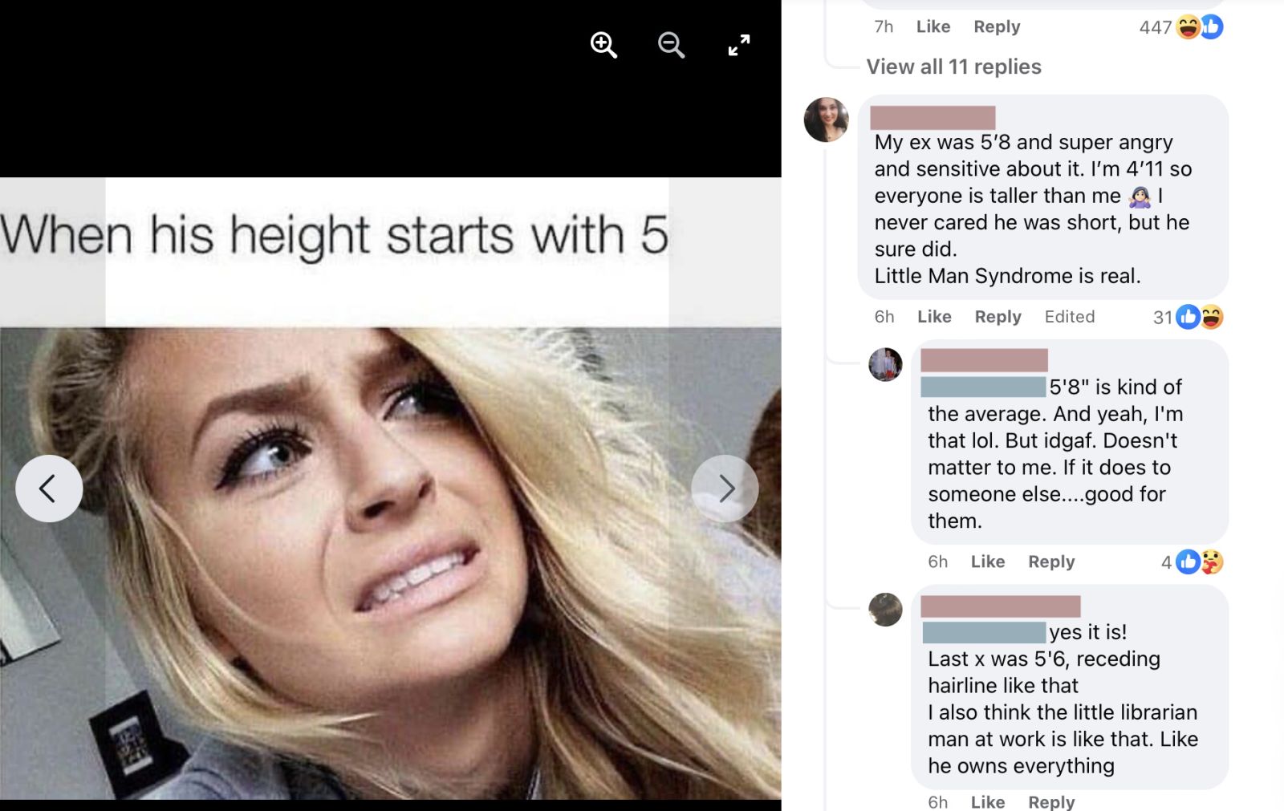This screenshot has height=811, width=1284.
Task: Open avatar of the librarian man reply
Action: point(885,610)
